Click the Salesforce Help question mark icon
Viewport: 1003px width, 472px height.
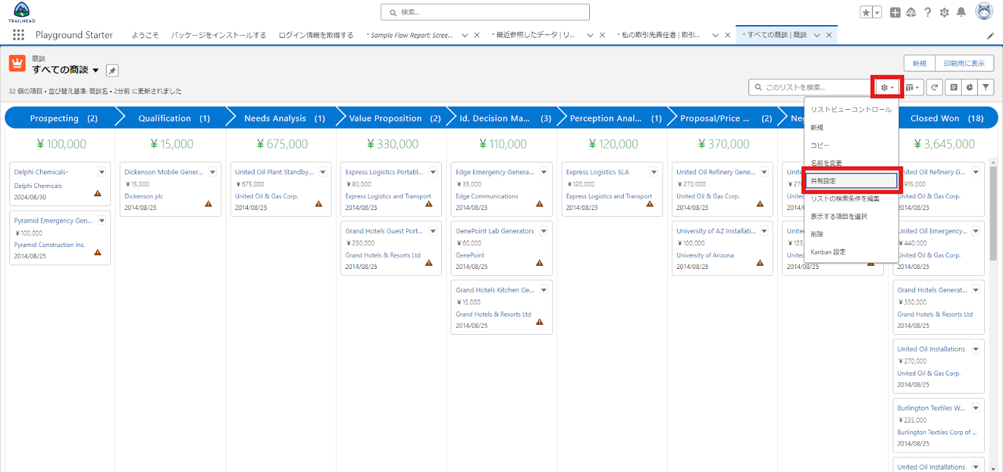(x=928, y=13)
